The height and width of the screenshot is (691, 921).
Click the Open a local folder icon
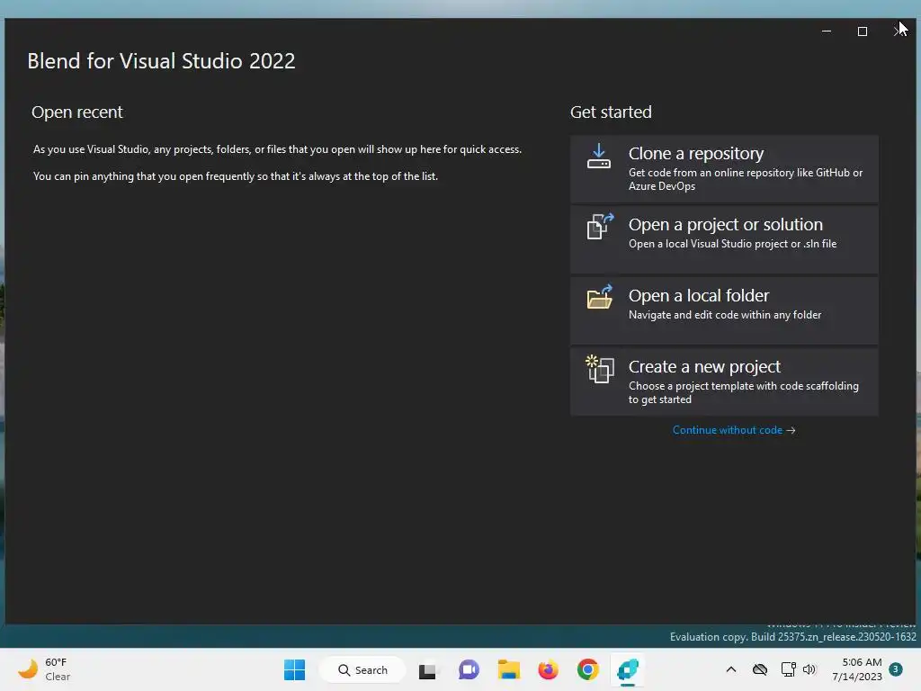coord(600,297)
